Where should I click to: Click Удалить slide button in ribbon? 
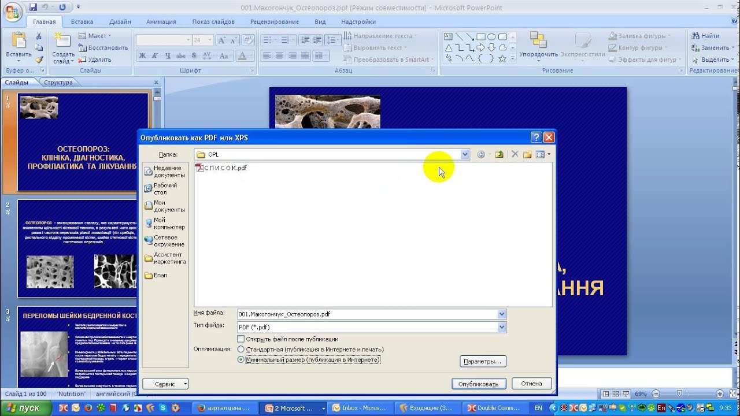[x=95, y=60]
